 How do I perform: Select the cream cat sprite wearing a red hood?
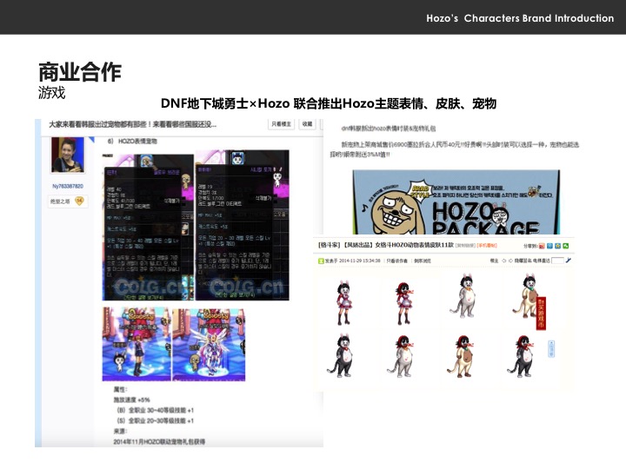click(462, 356)
